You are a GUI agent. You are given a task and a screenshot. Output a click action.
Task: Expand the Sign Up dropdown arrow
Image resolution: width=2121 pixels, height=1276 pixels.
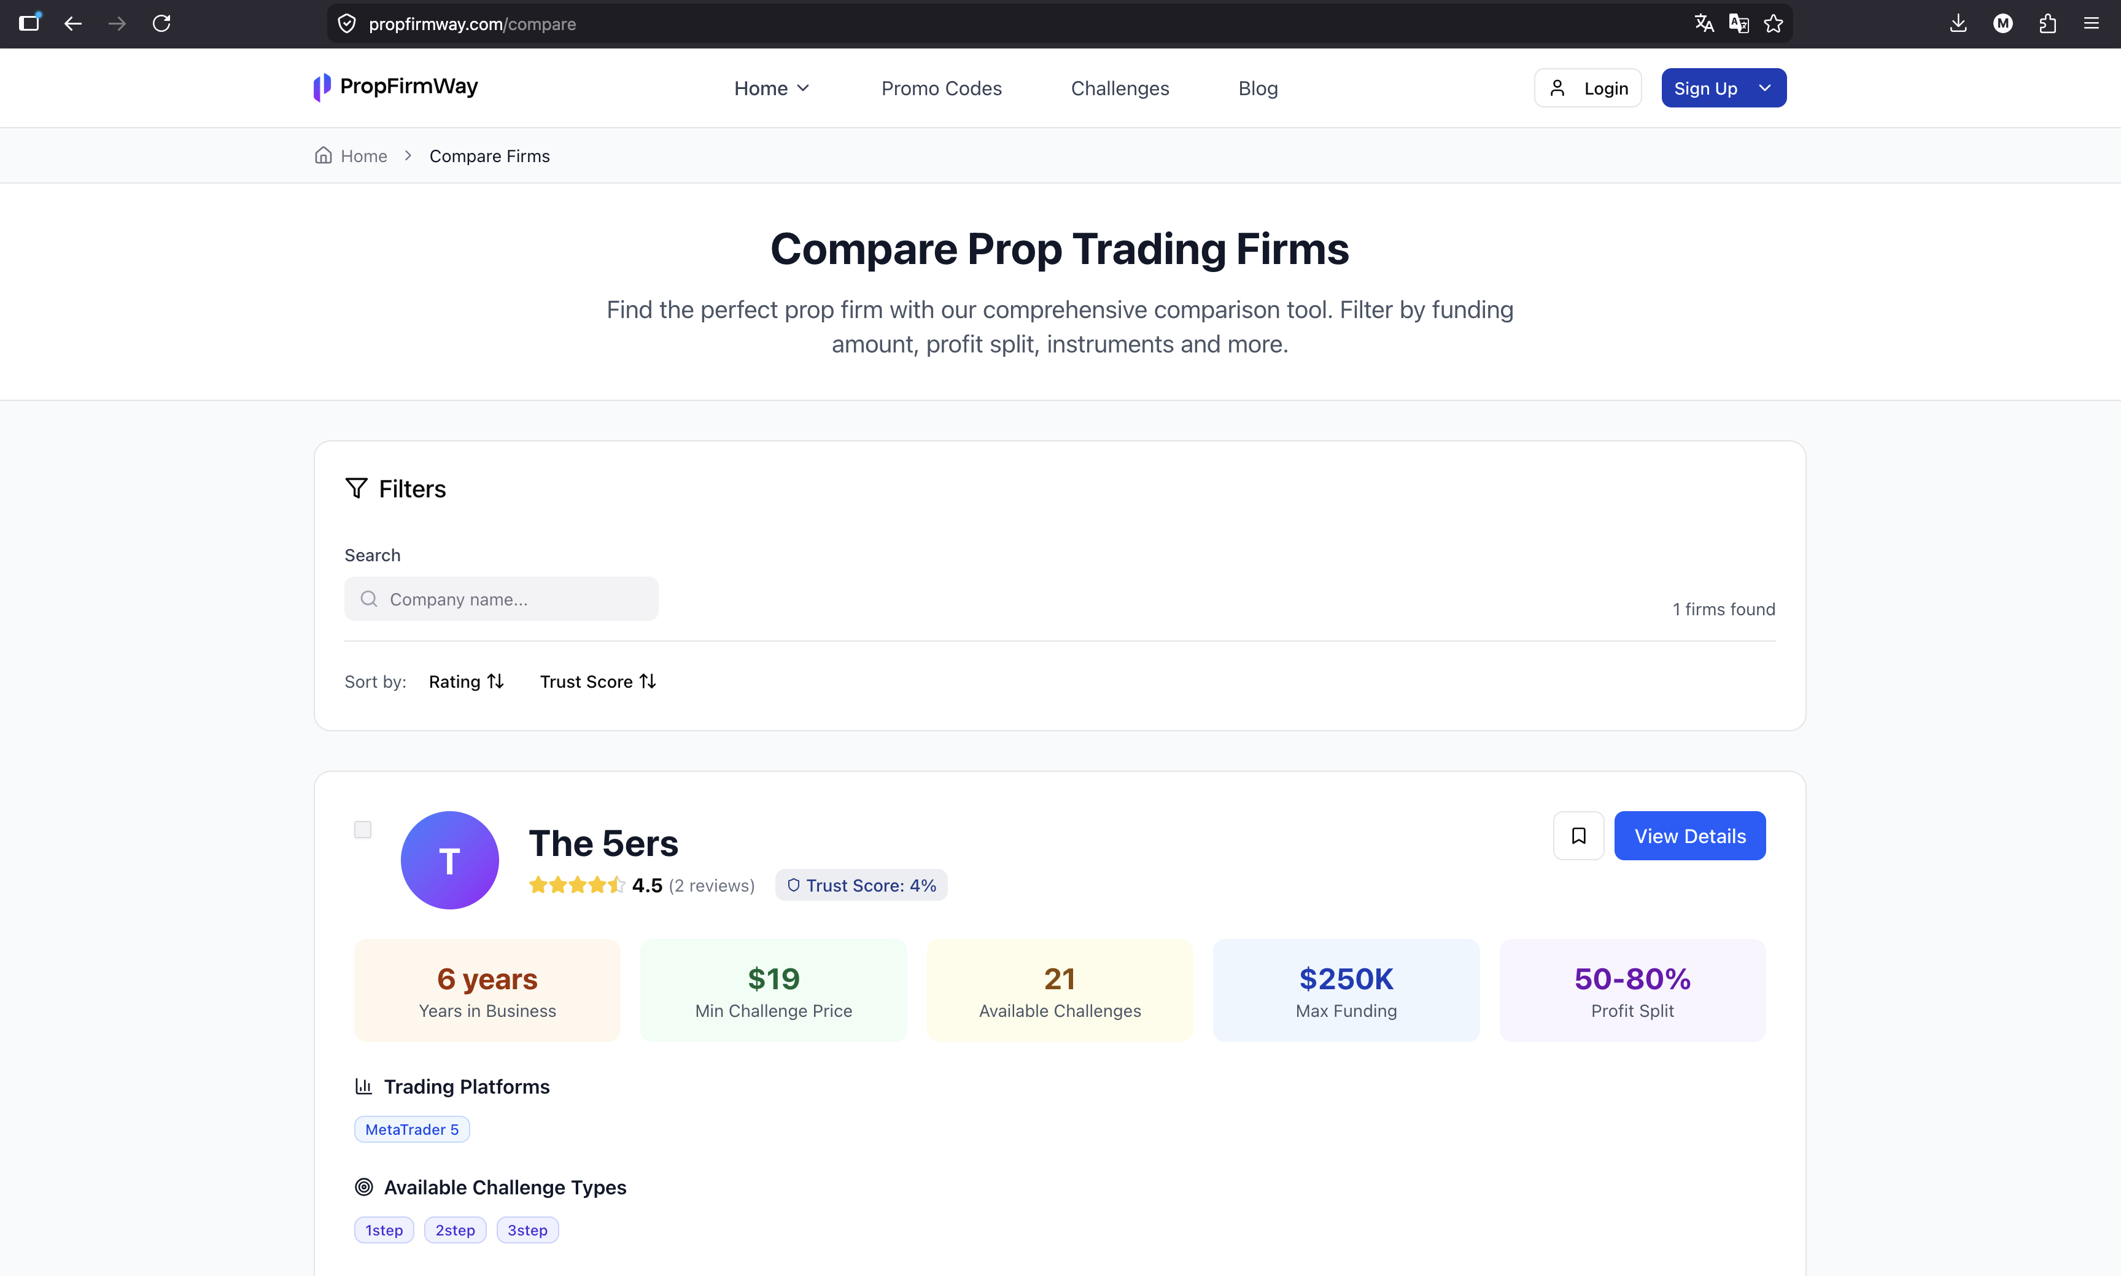tap(1765, 88)
